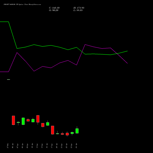Click the red candlestick for 13 Apr

(x=38, y=119)
